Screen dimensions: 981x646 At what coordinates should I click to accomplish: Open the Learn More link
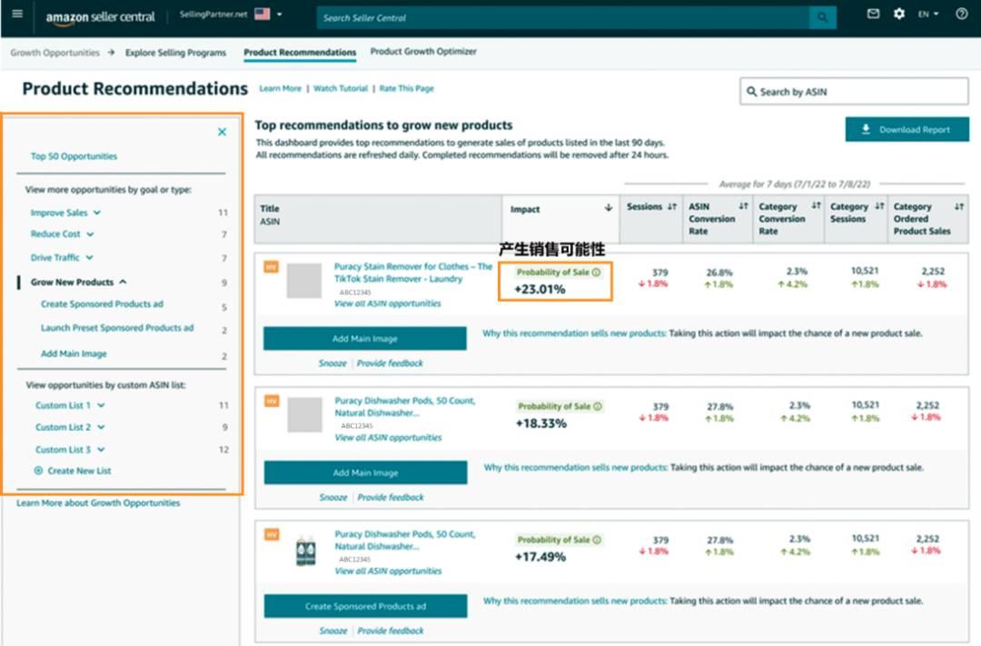(x=281, y=88)
